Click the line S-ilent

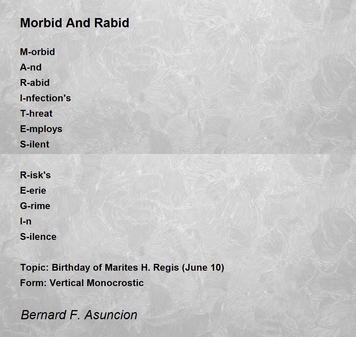pos(34,144)
